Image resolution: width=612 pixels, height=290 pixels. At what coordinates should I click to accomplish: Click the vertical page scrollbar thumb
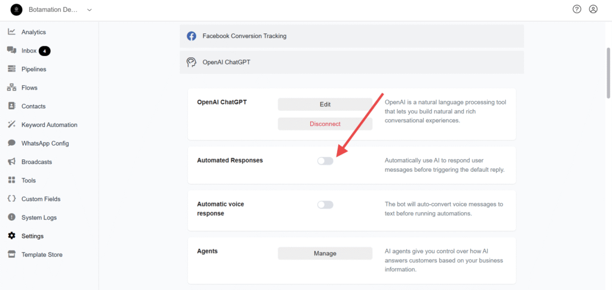(608, 73)
